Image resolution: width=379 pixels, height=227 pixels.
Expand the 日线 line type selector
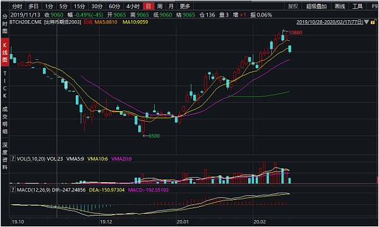coord(88,22)
